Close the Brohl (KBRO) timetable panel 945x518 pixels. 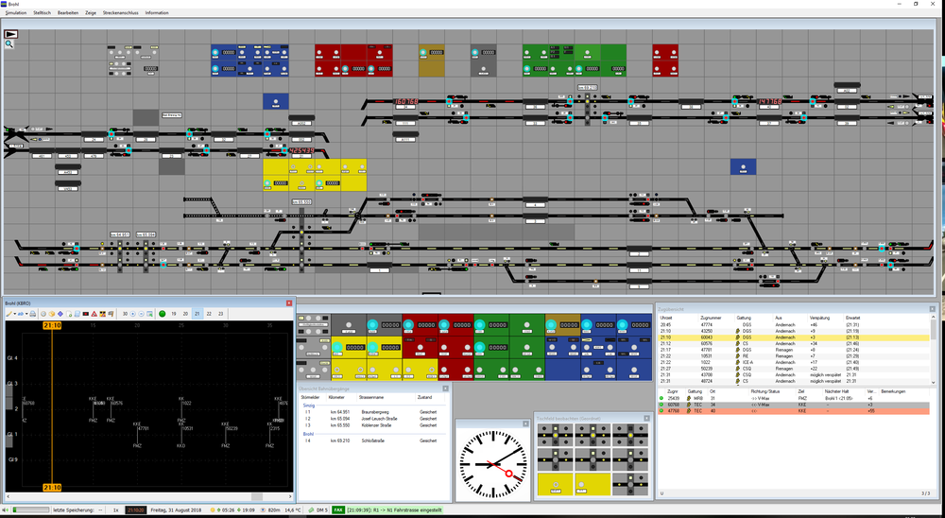point(288,302)
